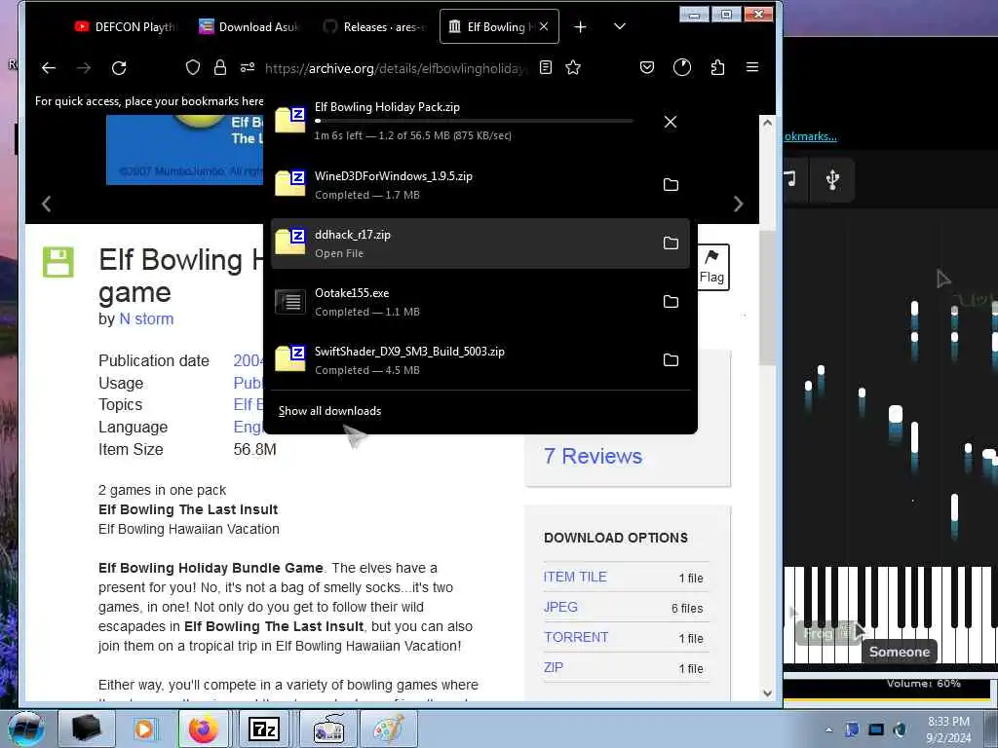The image size is (998, 748).
Task: Go to previous carousel image
Action: pos(46,204)
